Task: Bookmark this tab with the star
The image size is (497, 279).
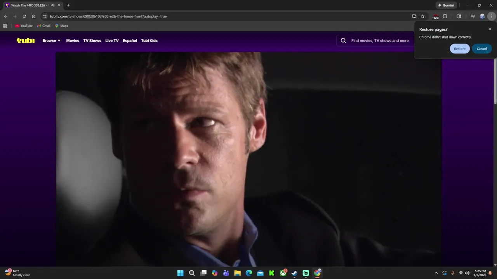Action: (423, 16)
